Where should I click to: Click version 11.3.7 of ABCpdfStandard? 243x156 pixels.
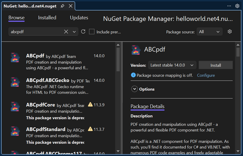pos(99,129)
